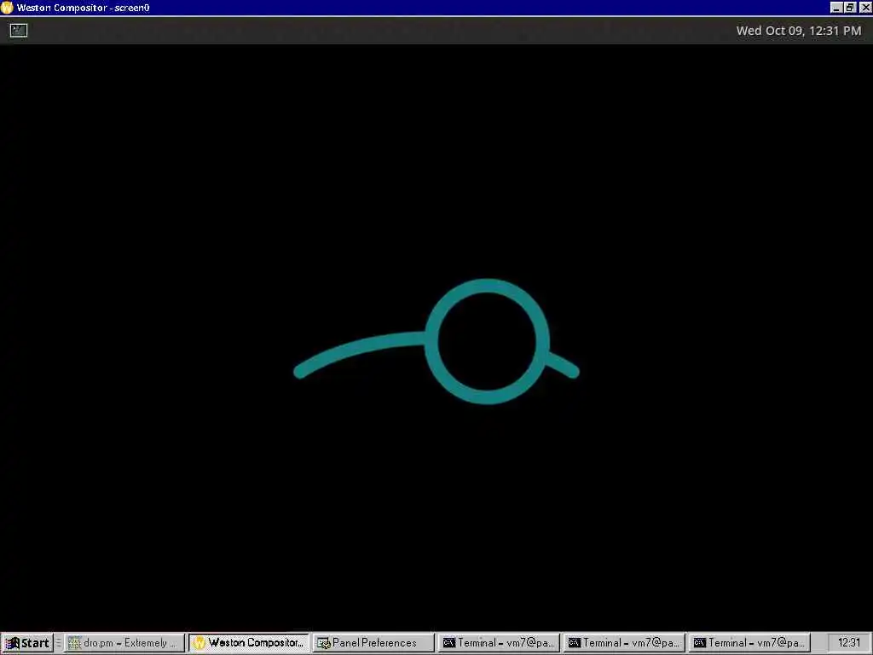The width and height of the screenshot is (873, 655).
Task: Minimize the Weston Compositor window
Action: point(836,8)
